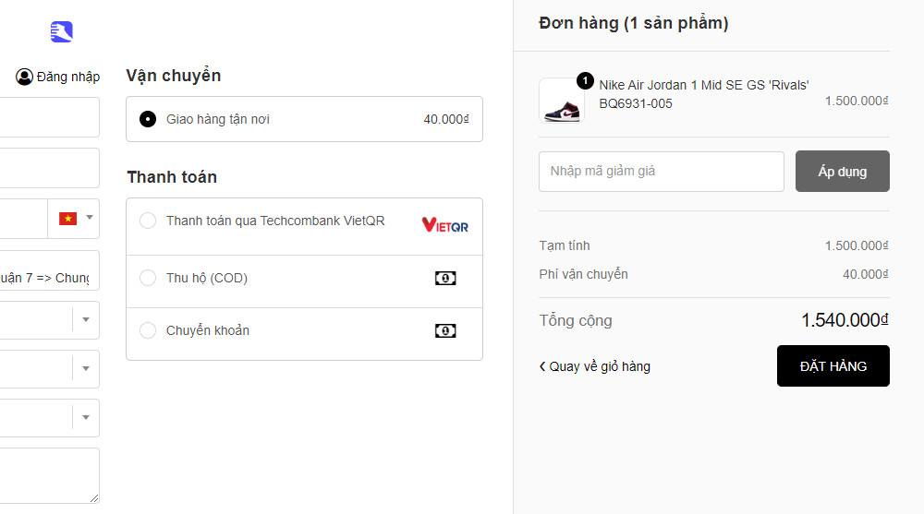Expand the dropdown below the address field
Viewport: 924px width, 514px height.
tap(85, 319)
